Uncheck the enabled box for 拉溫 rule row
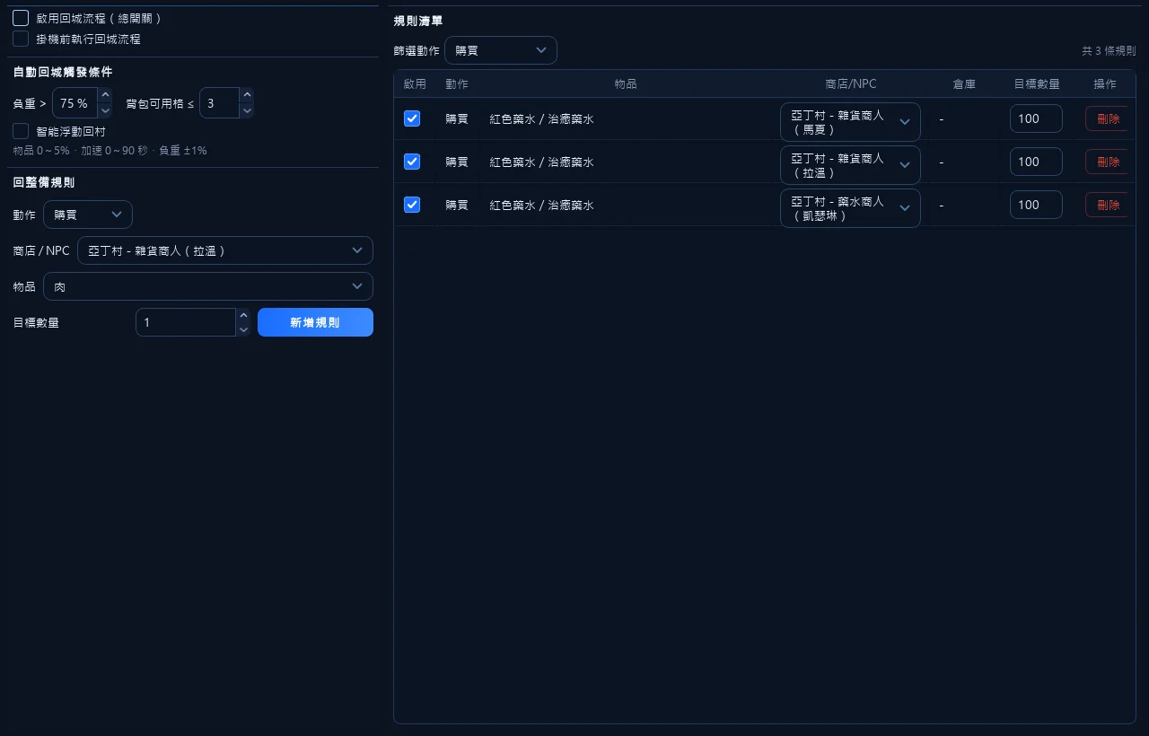The height and width of the screenshot is (736, 1149). pyautogui.click(x=412, y=162)
